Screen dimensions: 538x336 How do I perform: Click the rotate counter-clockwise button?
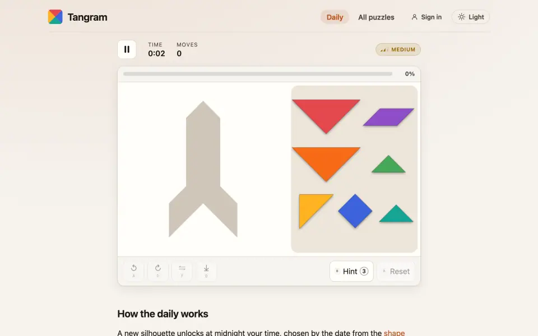[134, 271]
